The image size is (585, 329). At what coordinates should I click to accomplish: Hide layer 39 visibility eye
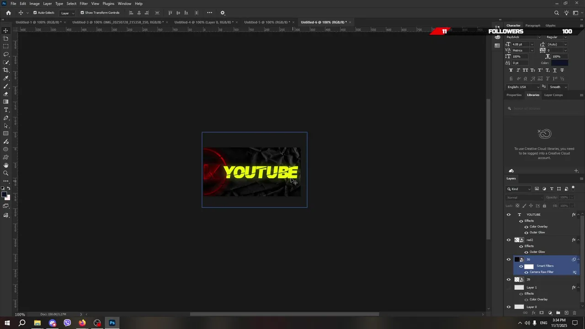509,280
